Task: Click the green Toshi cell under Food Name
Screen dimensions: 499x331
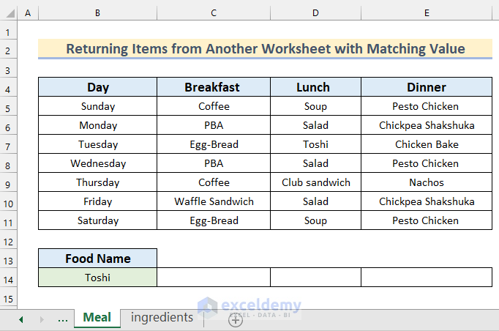Action: 97,278
